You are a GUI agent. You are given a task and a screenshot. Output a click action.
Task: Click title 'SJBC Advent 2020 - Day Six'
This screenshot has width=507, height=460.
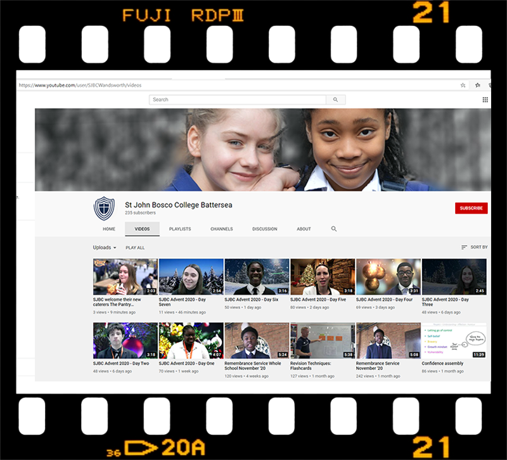tap(251, 300)
